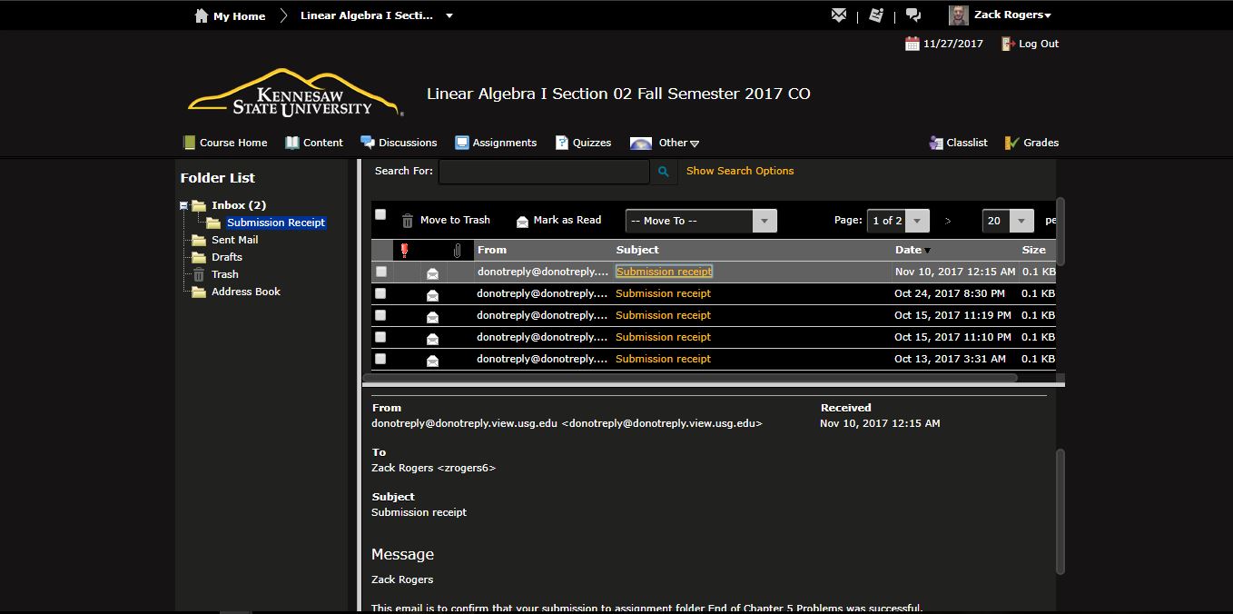
Task: Check the Oct 24 submission receipt message
Action: [x=380, y=292]
